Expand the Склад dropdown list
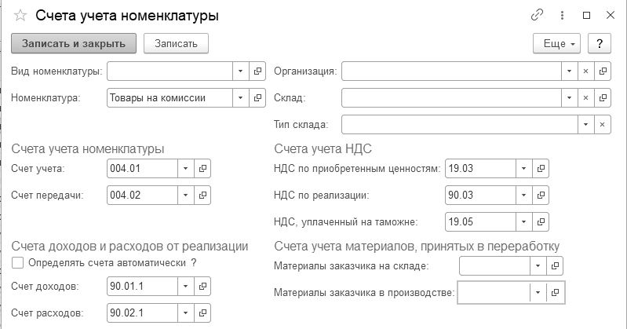The height and width of the screenshot is (329, 627). pos(568,98)
